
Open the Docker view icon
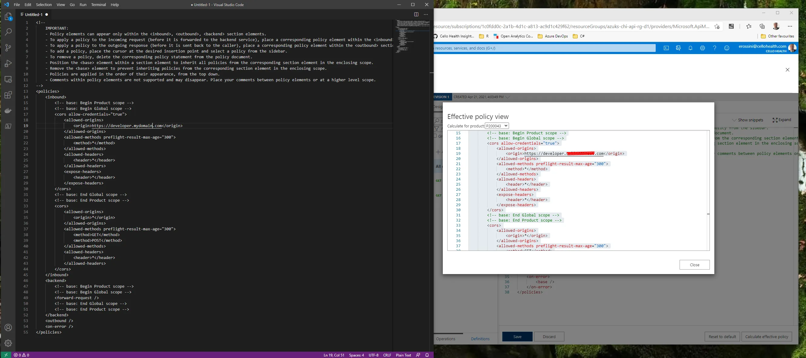(8, 110)
